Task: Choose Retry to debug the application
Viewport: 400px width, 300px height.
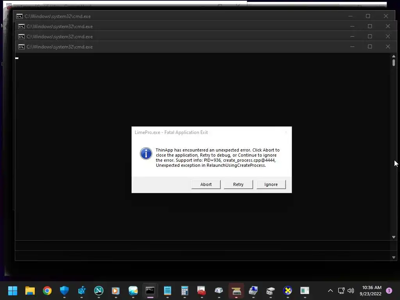Action: point(238,184)
